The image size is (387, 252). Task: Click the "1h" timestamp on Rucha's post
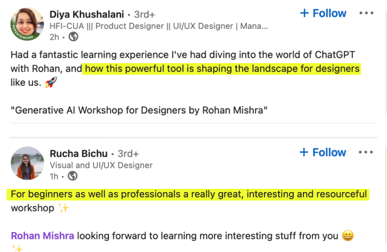coord(54,176)
